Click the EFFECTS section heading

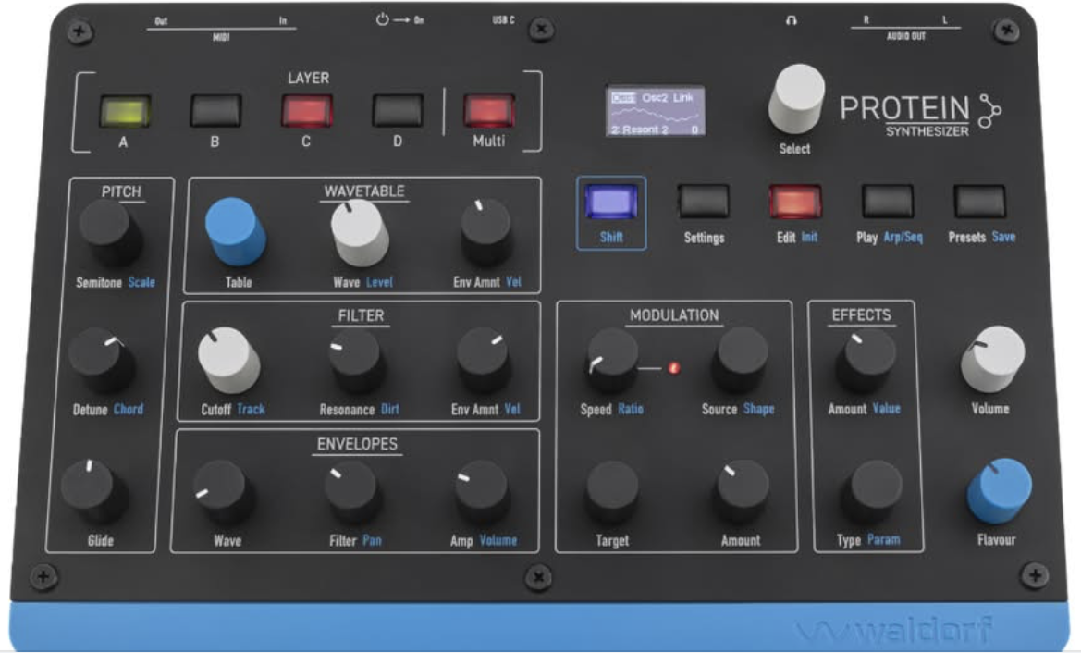[862, 315]
